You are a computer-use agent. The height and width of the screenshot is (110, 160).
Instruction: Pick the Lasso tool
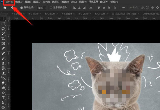click(3, 29)
